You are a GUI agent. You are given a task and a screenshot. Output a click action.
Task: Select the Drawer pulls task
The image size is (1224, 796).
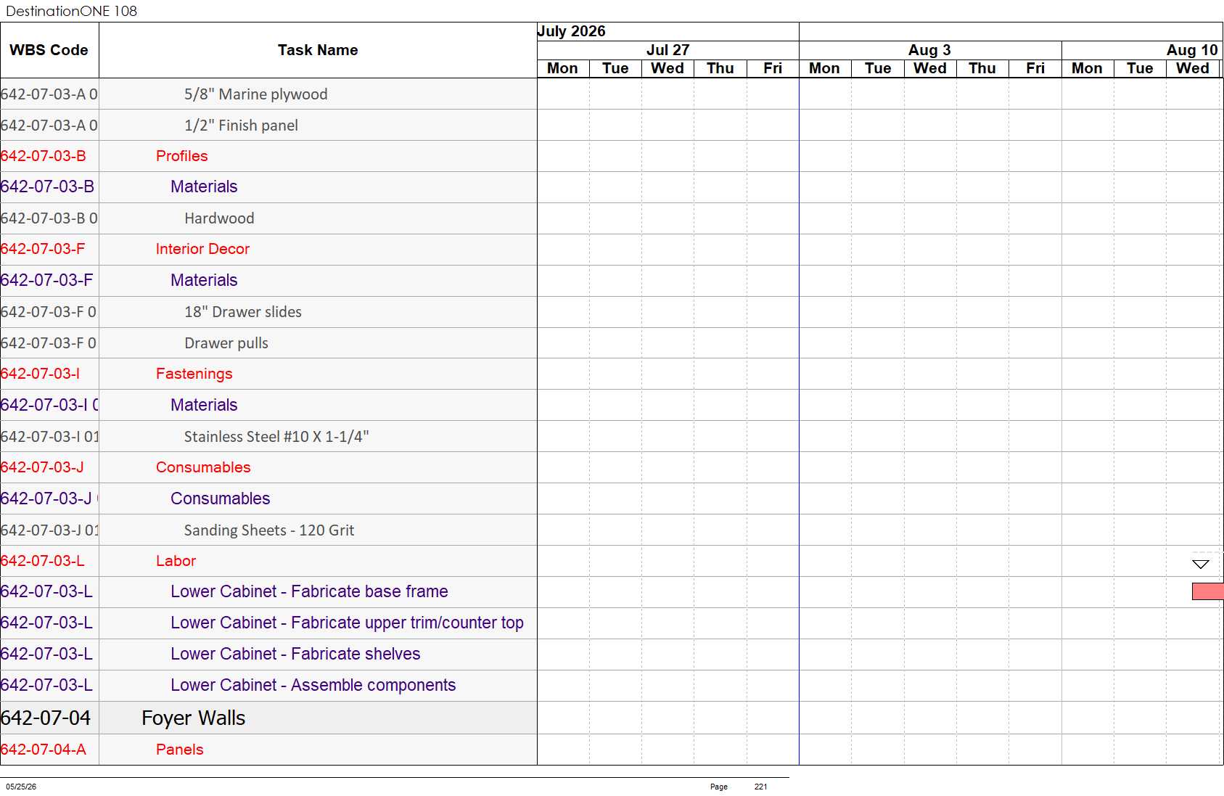[x=226, y=343]
